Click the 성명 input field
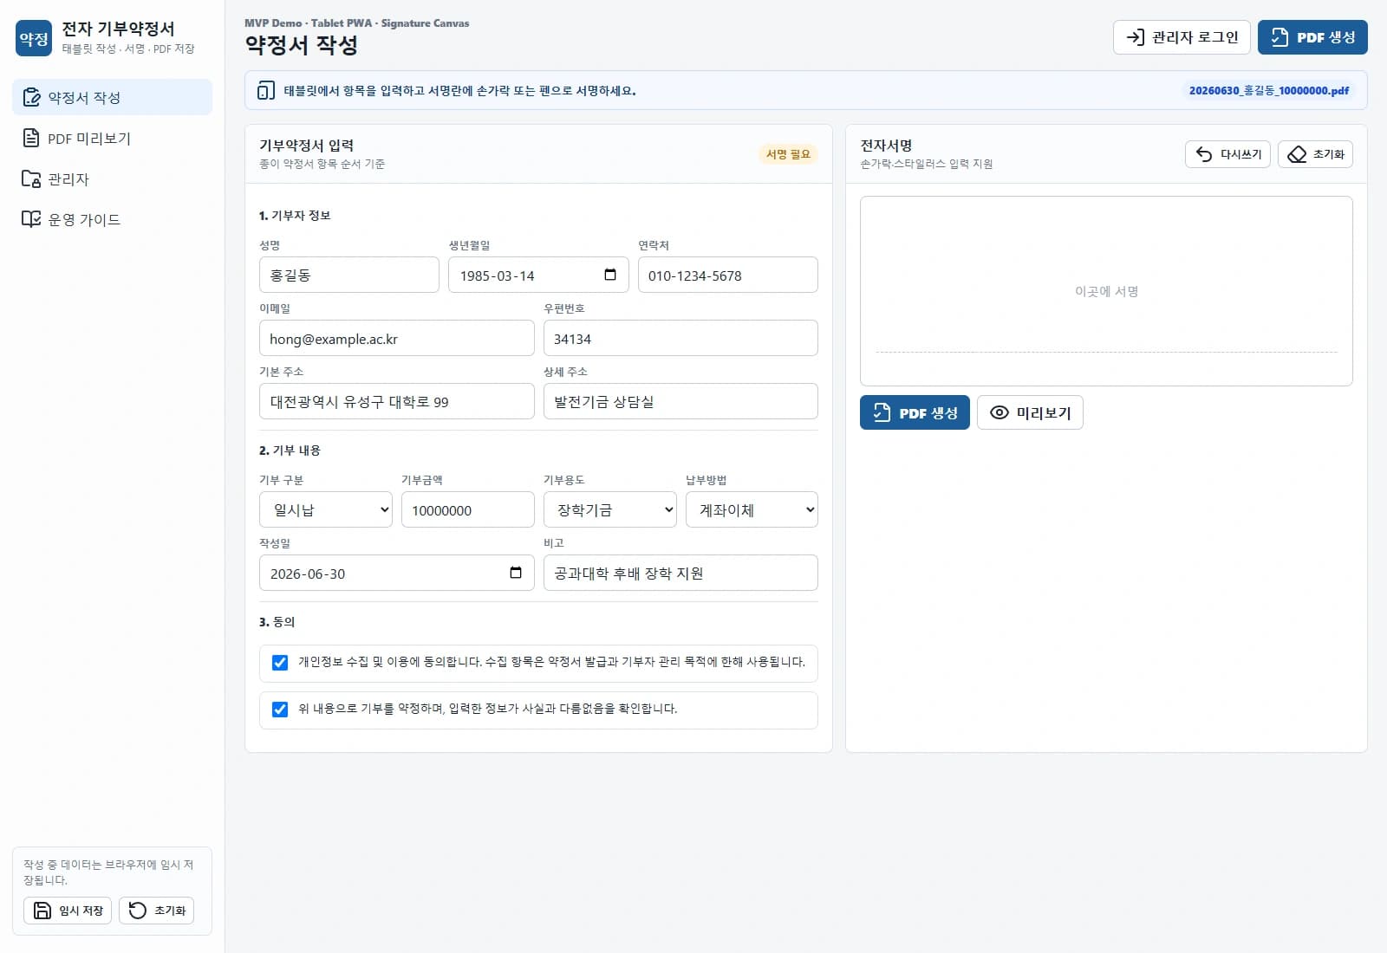Image resolution: width=1387 pixels, height=953 pixels. point(349,275)
